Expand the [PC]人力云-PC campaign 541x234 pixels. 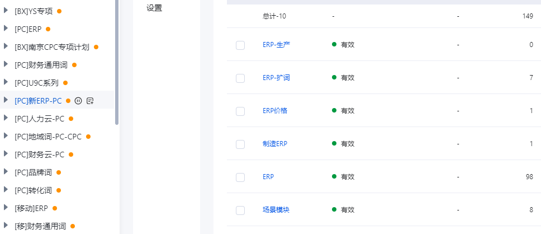point(6,118)
